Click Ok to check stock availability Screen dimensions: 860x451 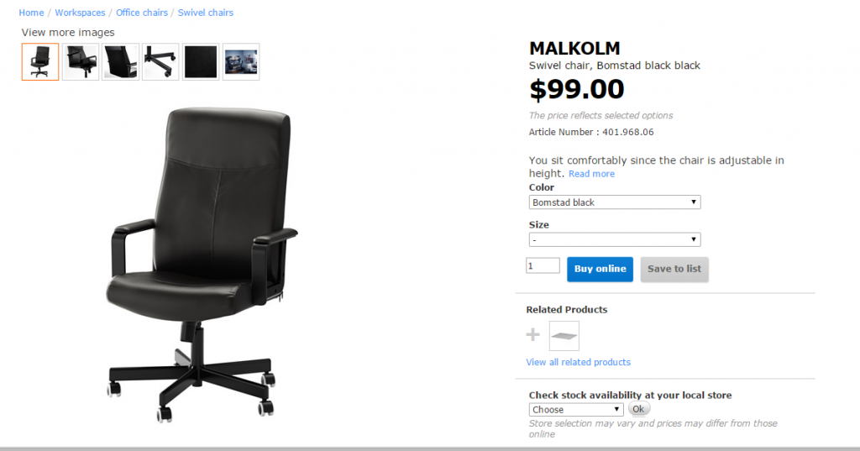tap(638, 409)
